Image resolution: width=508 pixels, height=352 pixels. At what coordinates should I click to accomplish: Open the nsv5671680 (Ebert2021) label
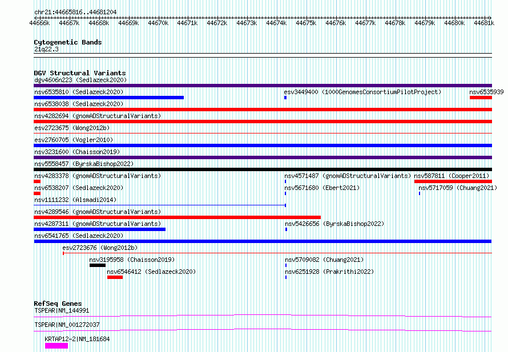pos(322,188)
